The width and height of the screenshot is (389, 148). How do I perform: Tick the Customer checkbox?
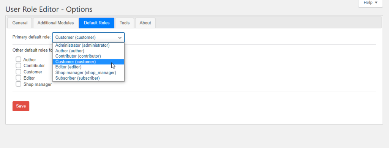18,72
